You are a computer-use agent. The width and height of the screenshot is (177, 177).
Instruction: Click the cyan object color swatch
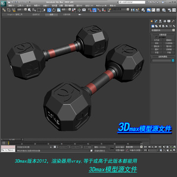(173, 60)
